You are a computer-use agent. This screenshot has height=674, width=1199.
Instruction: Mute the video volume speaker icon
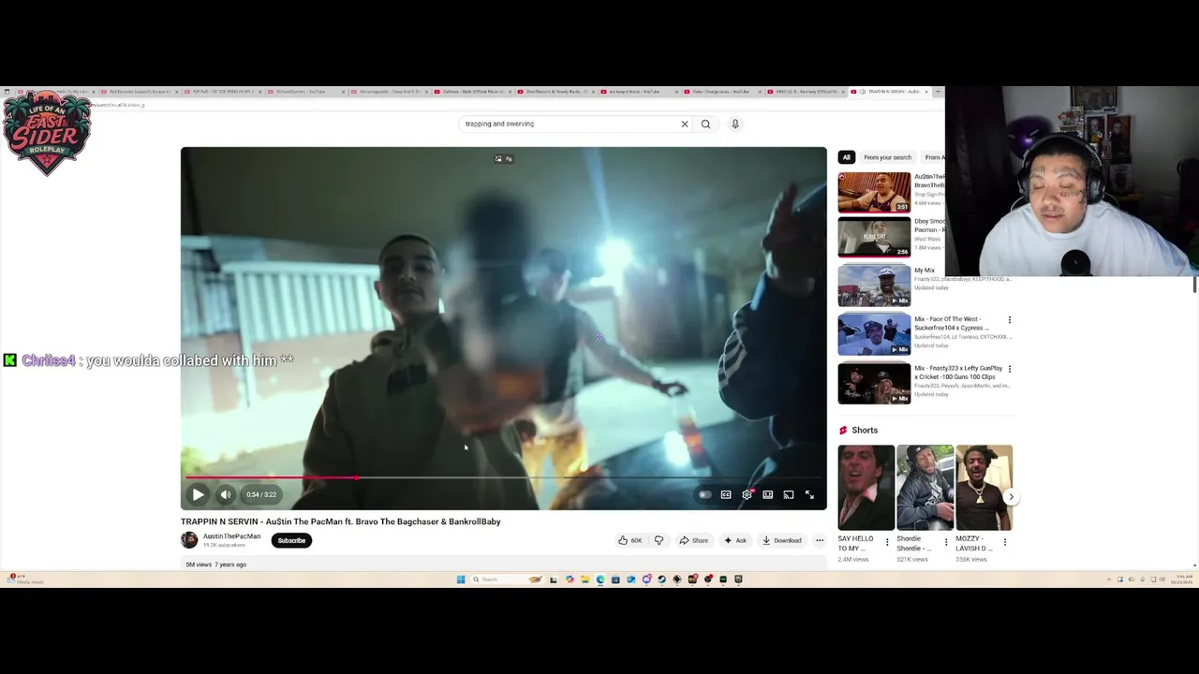tap(226, 494)
